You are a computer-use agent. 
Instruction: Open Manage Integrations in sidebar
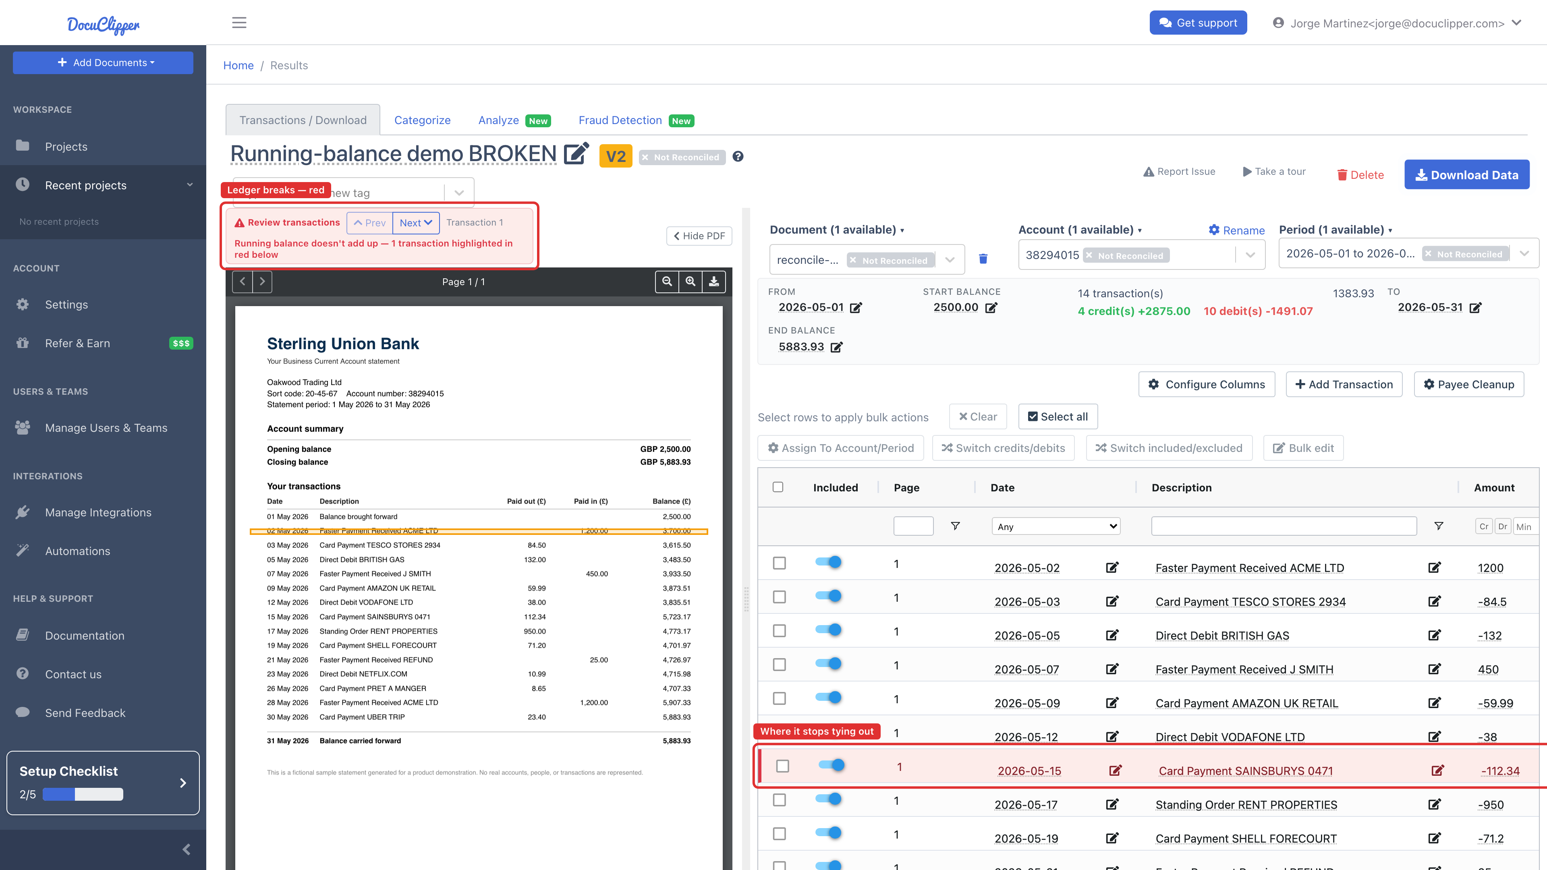click(x=98, y=512)
